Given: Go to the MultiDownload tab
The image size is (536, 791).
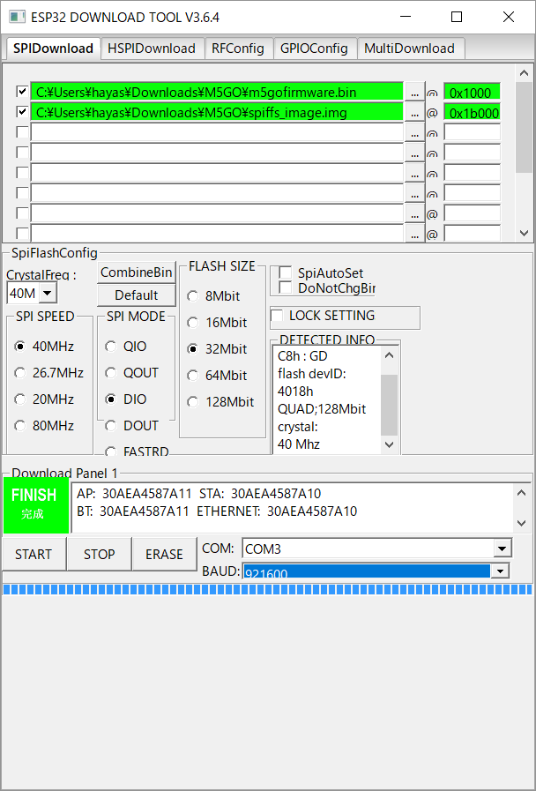Looking at the screenshot, I should [x=409, y=49].
